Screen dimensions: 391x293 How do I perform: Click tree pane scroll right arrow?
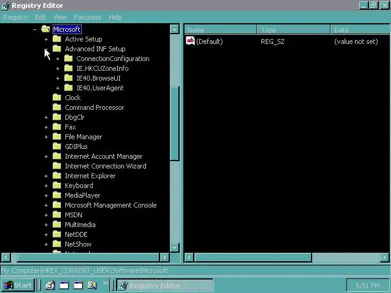164,257
